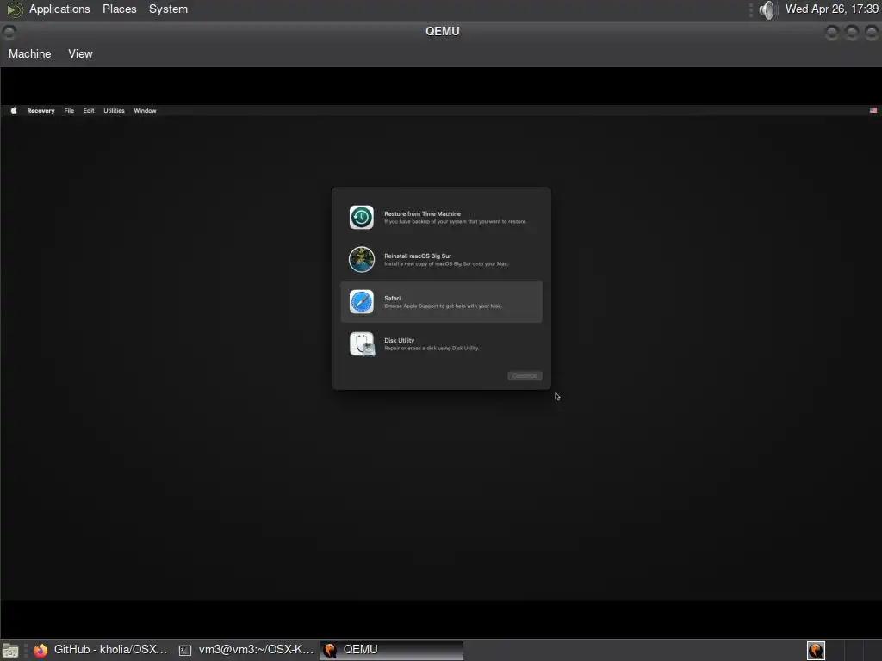Open the QEMU Machine menu
The height and width of the screenshot is (661, 882).
click(x=30, y=54)
